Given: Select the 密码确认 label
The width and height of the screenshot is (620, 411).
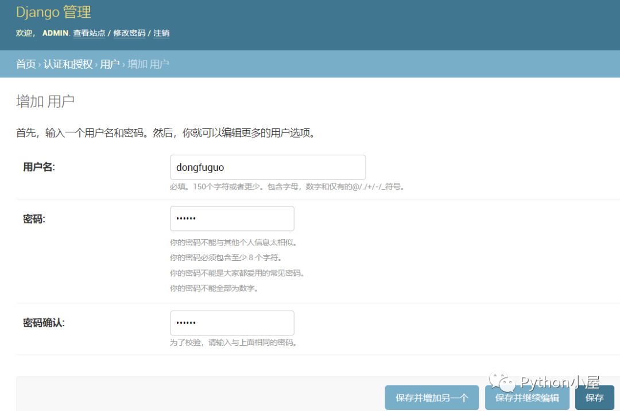Looking at the screenshot, I should pyautogui.click(x=44, y=323).
